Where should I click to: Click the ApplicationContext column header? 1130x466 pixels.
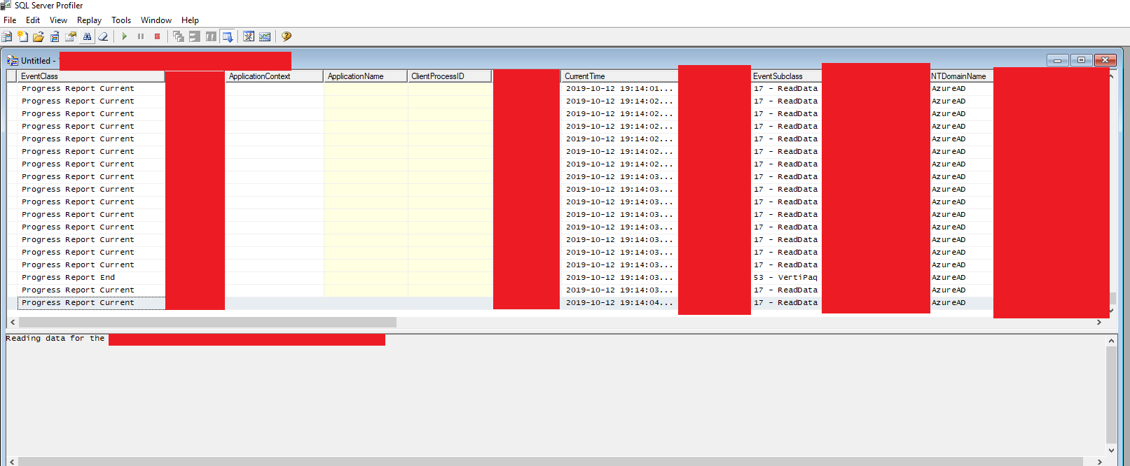[274, 76]
